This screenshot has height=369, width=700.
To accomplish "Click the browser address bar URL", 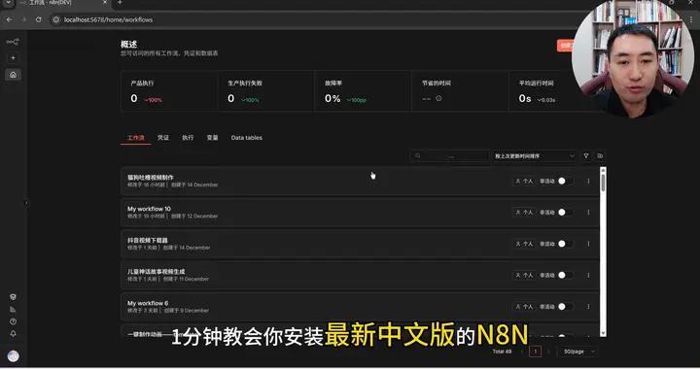I will [108, 19].
